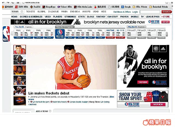The image size is (175, 131).
Task: Click the IHOOPS link
Action: pyautogui.click(x=86, y=11)
